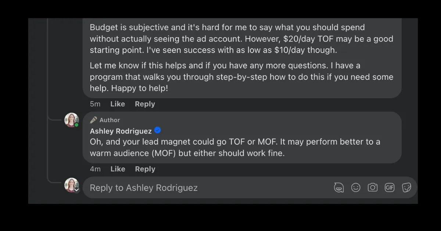This screenshot has width=441, height=231.
Task: Click the green online status dot on avatar
Action: tap(76, 125)
